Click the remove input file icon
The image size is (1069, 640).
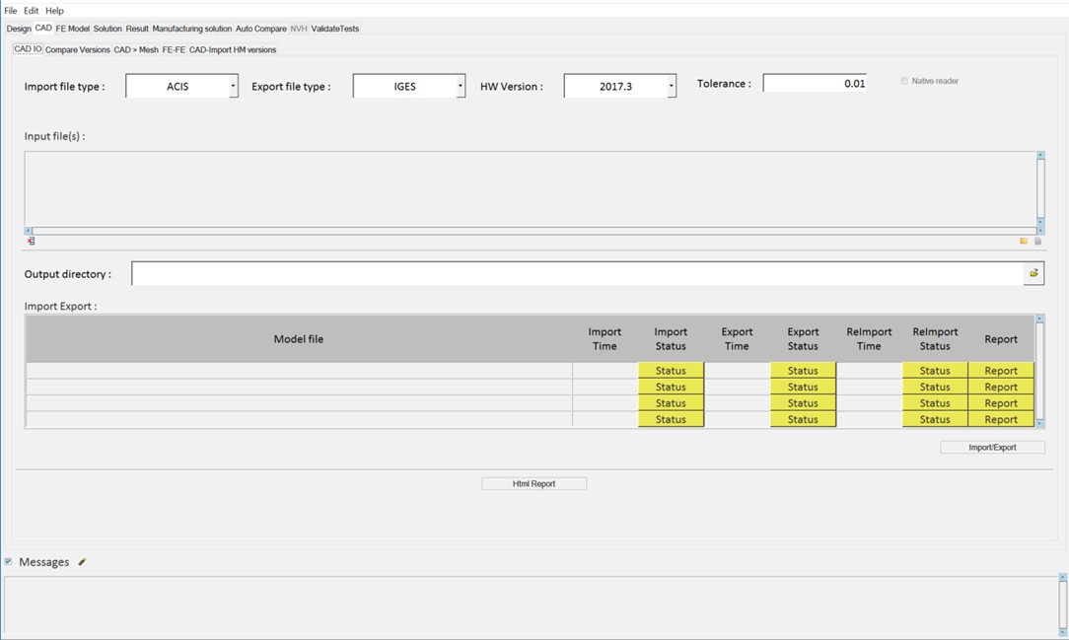tap(31, 241)
